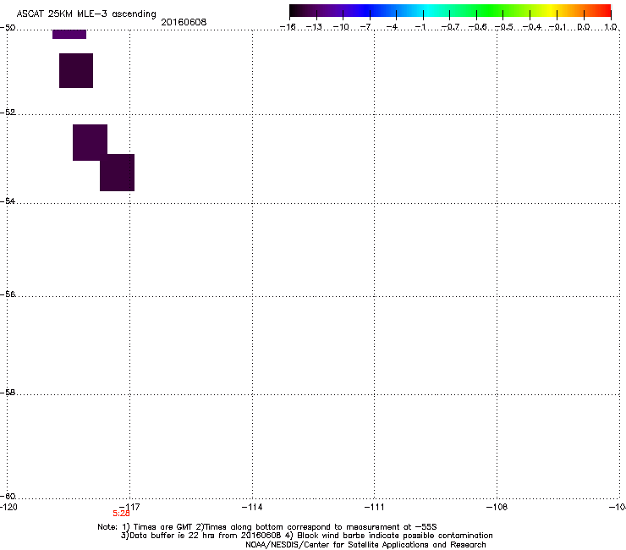Screen dimensions: 626x550
Task: Click the note line 'Times are GMT'
Action: [163, 527]
